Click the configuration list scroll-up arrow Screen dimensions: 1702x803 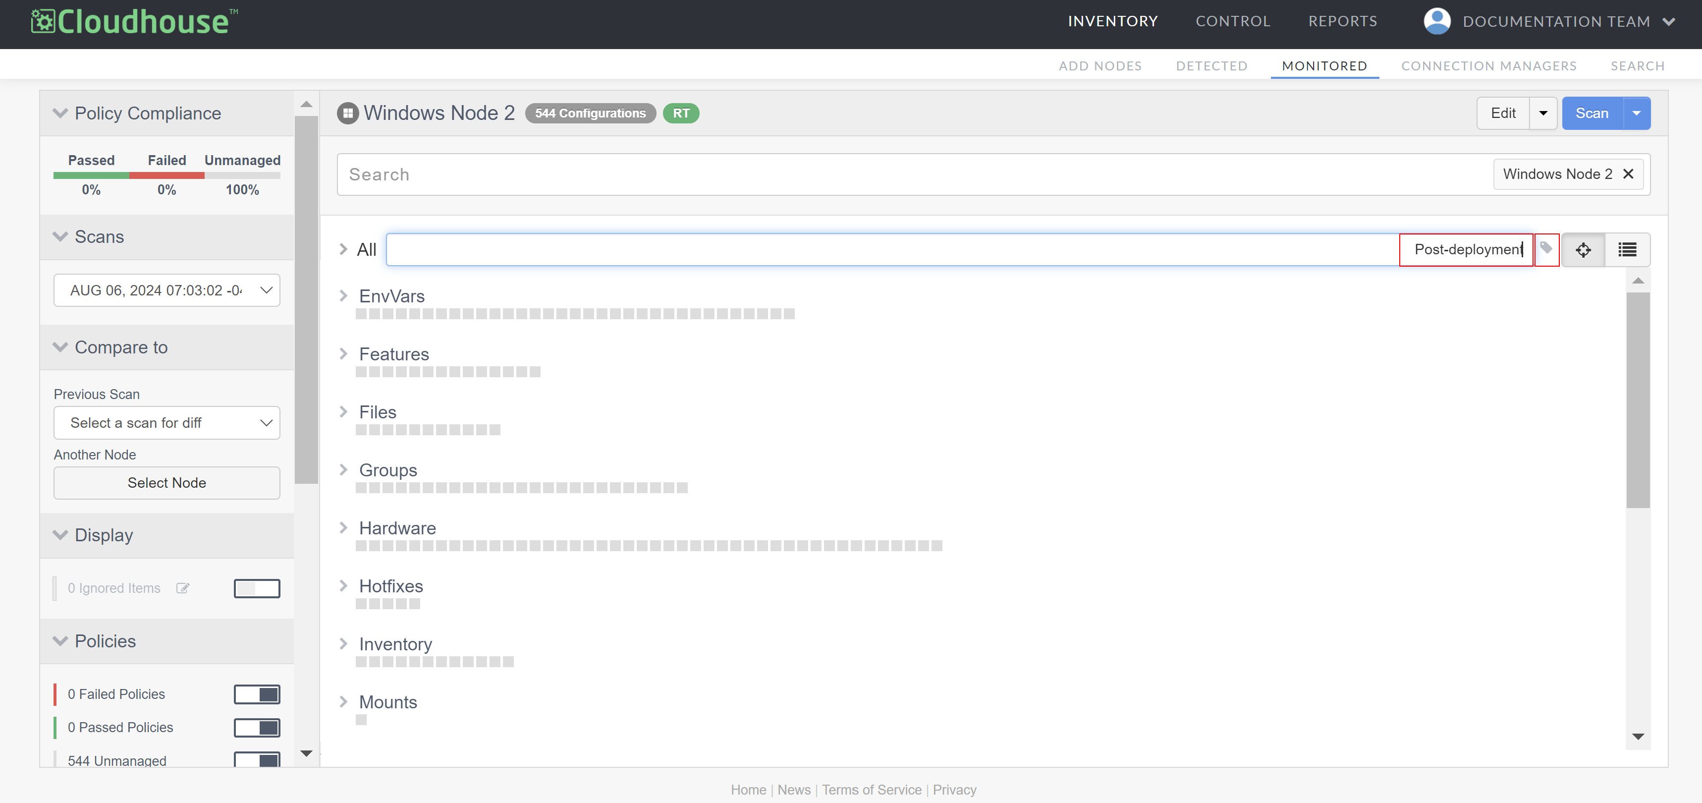[1637, 281]
